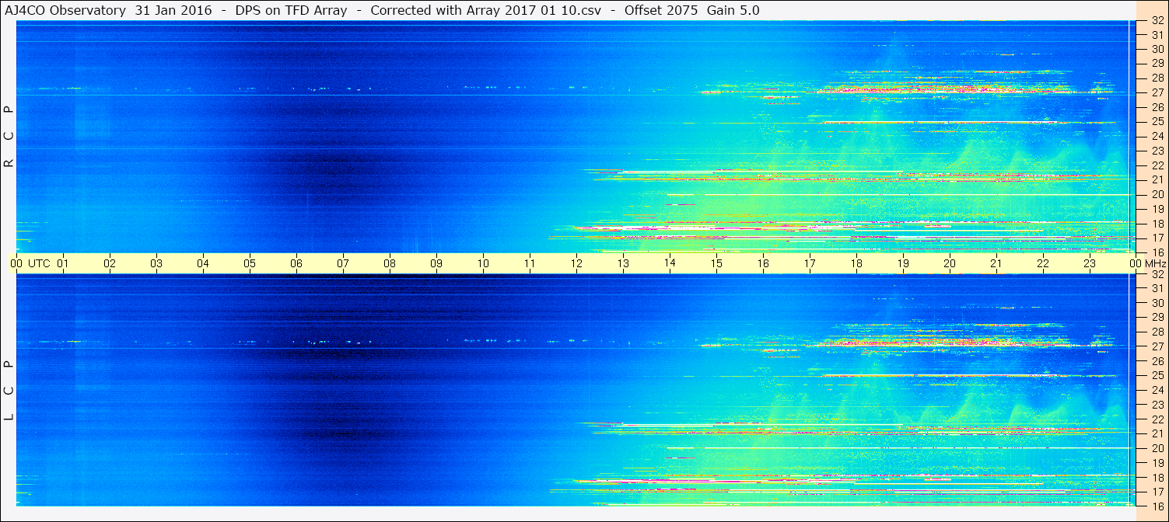Select hour 18 on the UTC time axis
Screen dimensions: 1169x522
pyautogui.click(x=856, y=263)
